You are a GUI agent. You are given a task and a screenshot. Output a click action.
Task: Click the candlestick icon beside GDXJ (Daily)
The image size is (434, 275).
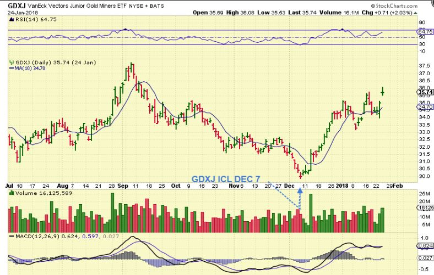coord(12,63)
